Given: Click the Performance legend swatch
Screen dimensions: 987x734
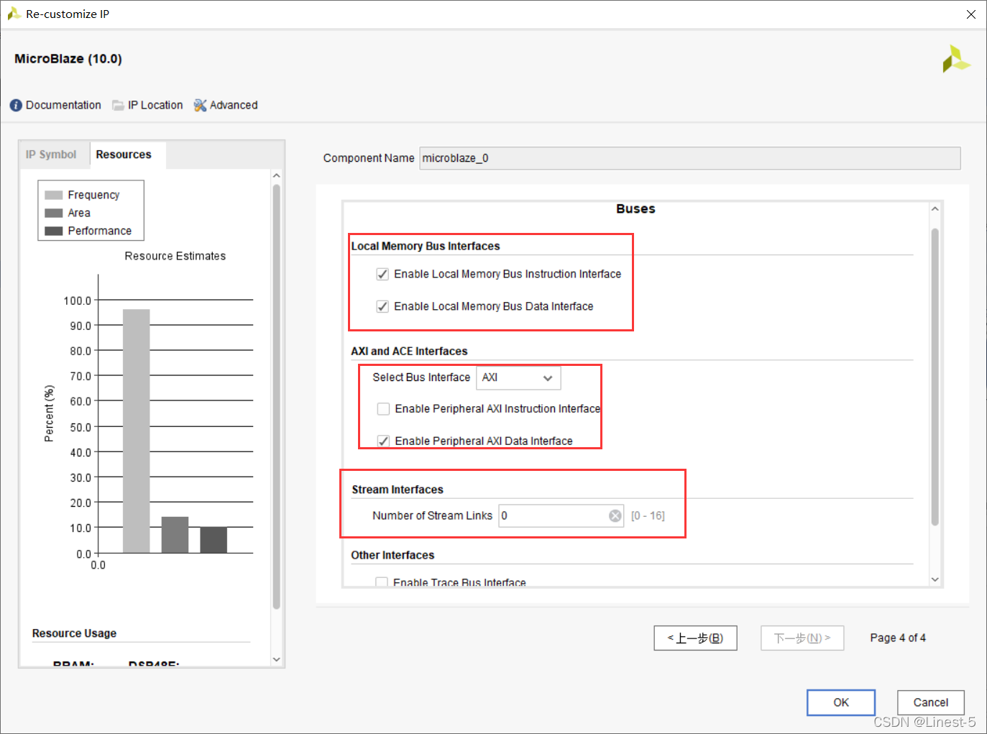Looking at the screenshot, I should pos(54,231).
